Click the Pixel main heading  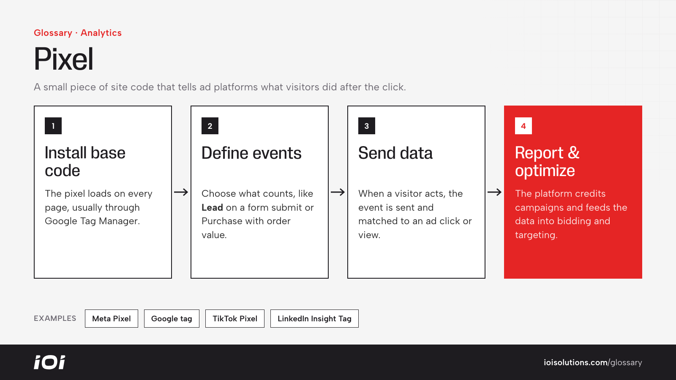[x=63, y=59]
